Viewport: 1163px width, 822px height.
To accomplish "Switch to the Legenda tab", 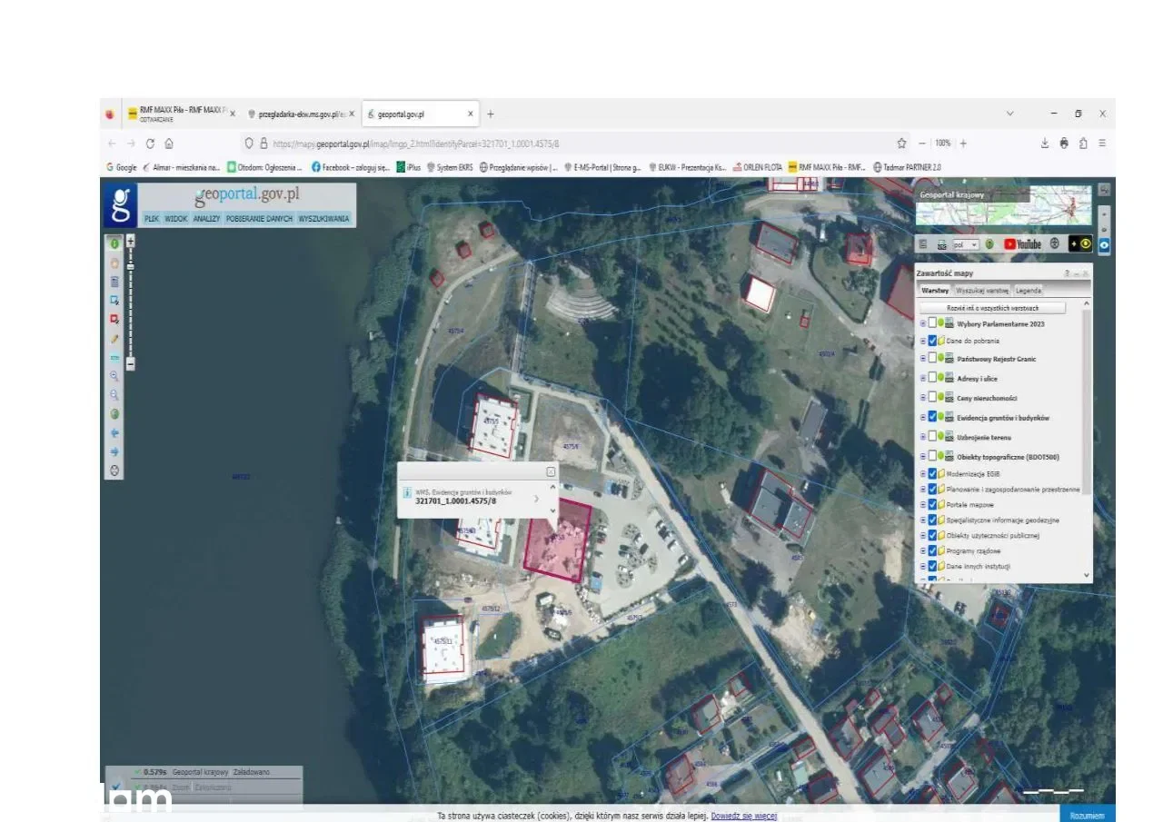I will click(1029, 290).
